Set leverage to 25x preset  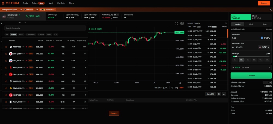tap(248, 60)
